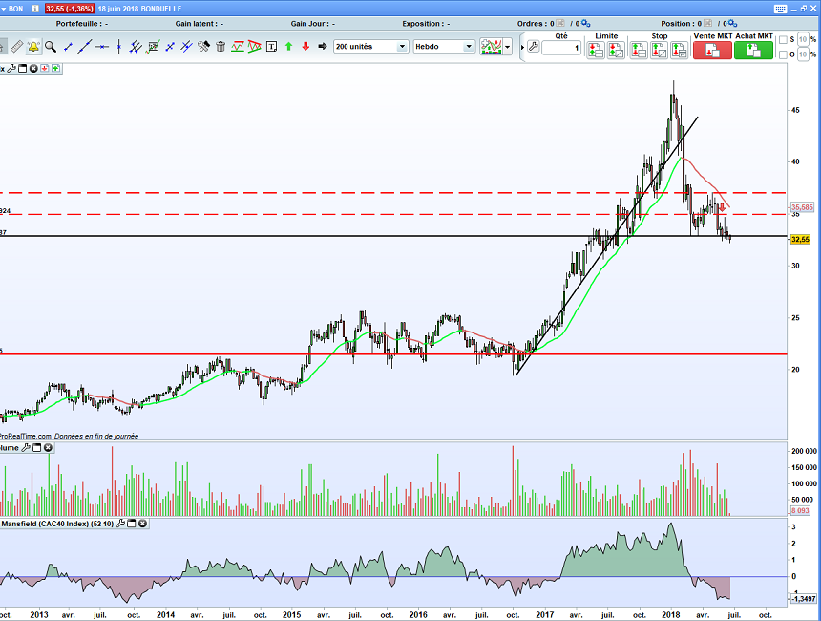
Task: Select the ruler measurement tool
Action: pos(17,47)
